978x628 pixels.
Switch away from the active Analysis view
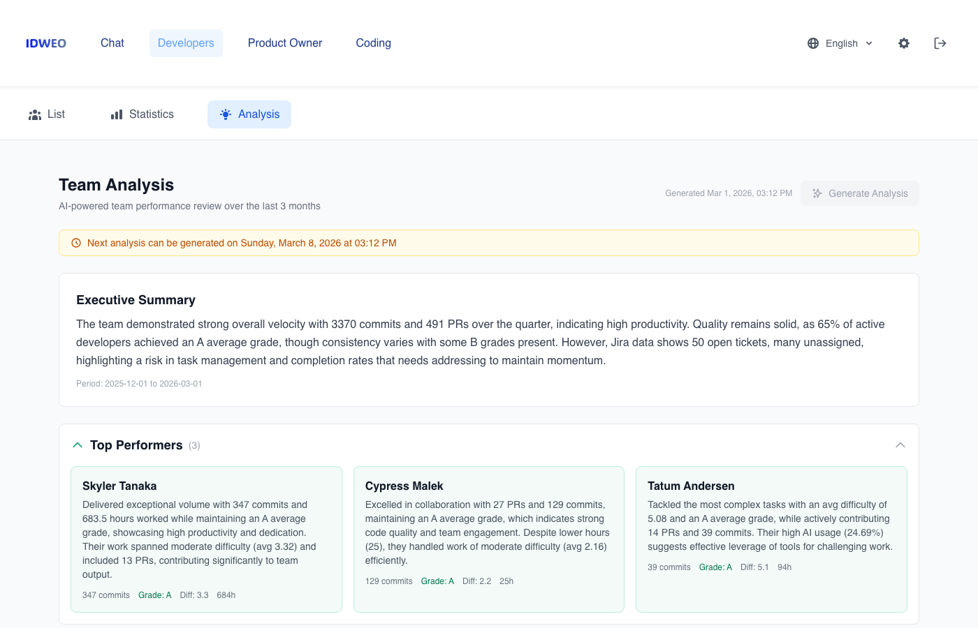[46, 114]
